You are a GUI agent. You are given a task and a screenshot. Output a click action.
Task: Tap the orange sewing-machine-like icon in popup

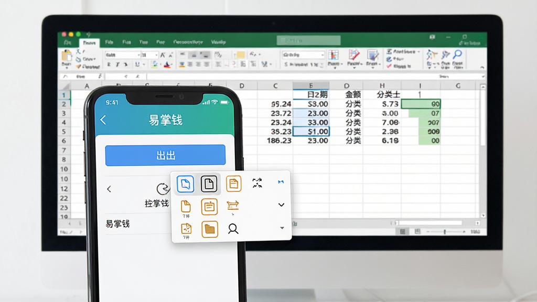232,206
